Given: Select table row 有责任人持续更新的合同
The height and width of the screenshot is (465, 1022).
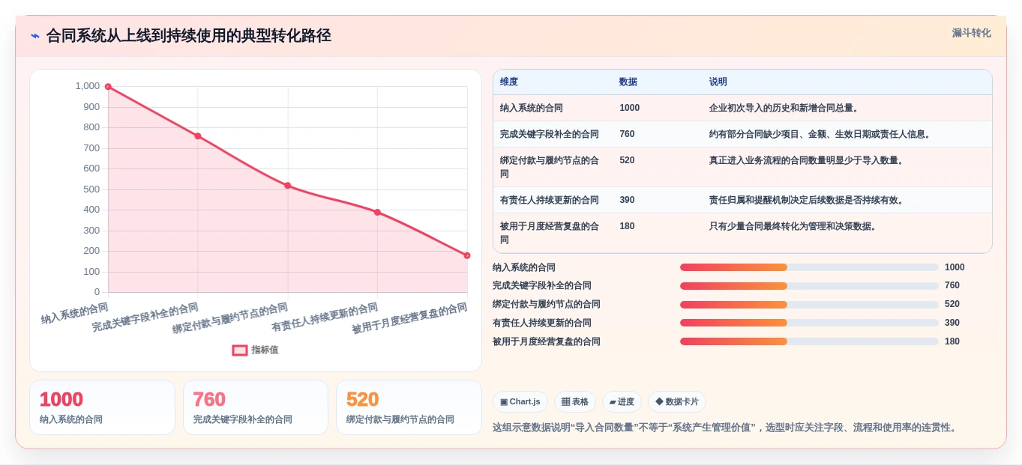Looking at the screenshot, I should [742, 200].
